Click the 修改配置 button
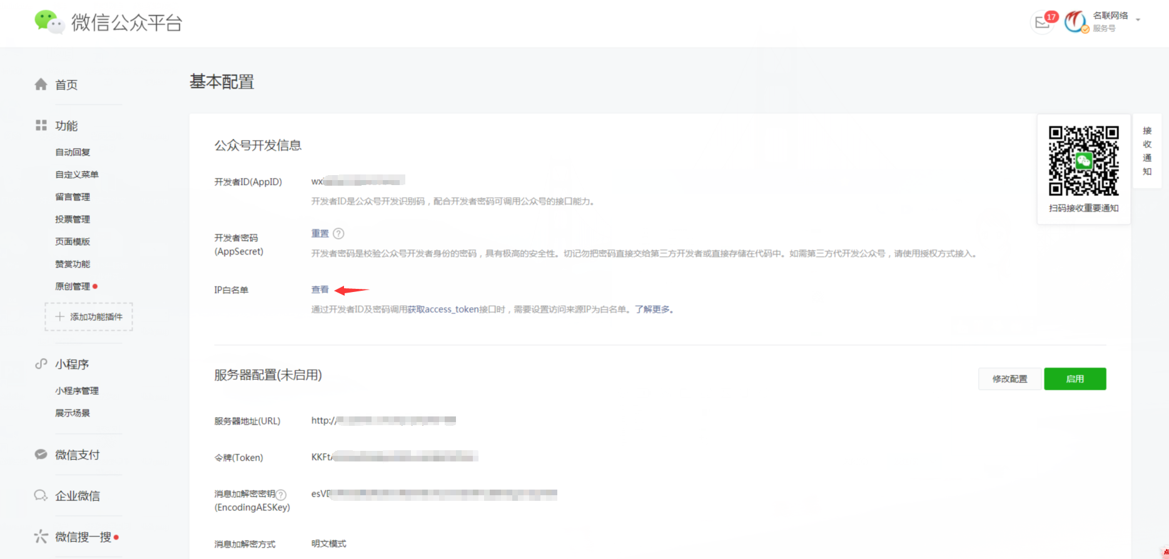This screenshot has height=559, width=1169. tap(1010, 379)
